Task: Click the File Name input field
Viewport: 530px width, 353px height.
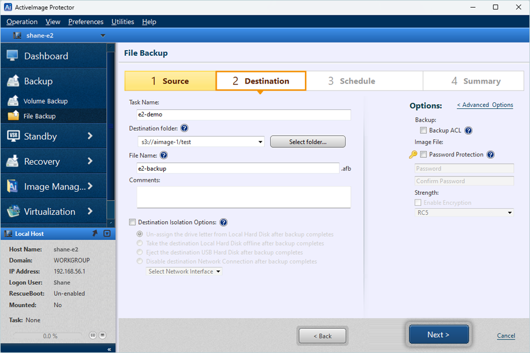Action: point(238,168)
